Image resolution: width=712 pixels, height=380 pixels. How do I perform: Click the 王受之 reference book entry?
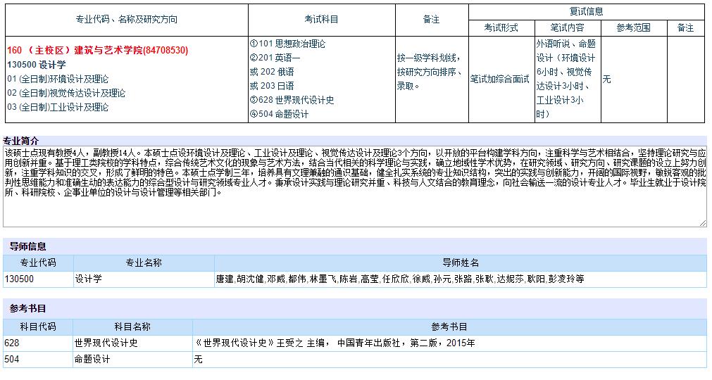(x=335, y=343)
